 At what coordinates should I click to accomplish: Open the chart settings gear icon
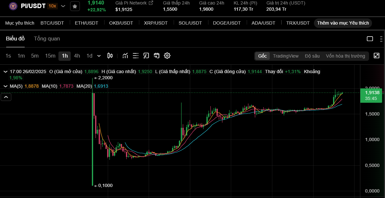[167, 55]
